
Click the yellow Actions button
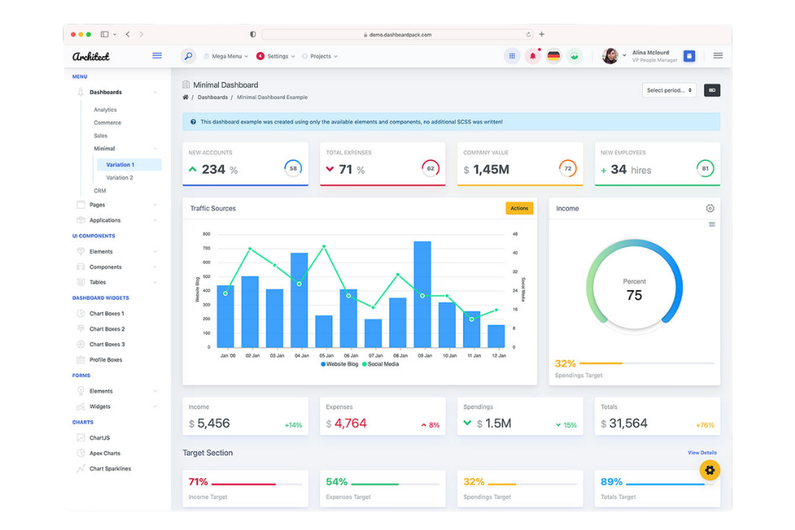coord(519,208)
